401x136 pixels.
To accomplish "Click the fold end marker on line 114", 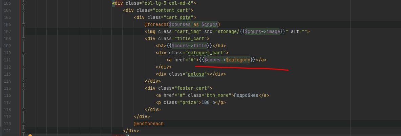I will (x=23, y=81).
